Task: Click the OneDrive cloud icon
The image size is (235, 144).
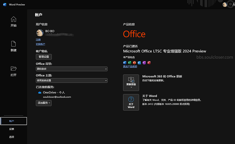Action: click(40, 93)
